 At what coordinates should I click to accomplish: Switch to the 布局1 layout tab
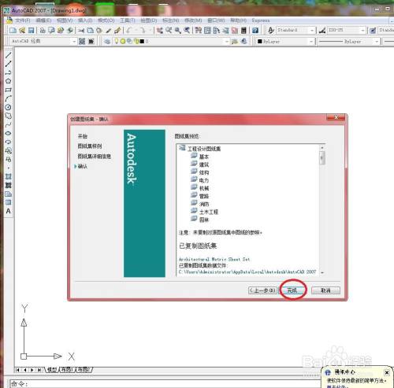pos(67,370)
